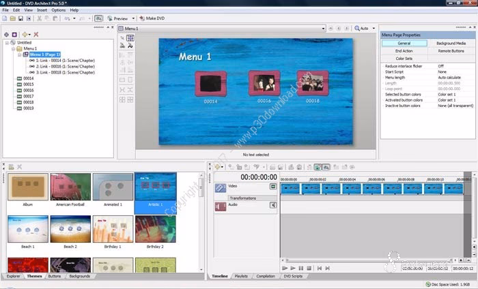
Task: Click the Reduce interlace flicker value Off
Action: pyautogui.click(x=441, y=66)
